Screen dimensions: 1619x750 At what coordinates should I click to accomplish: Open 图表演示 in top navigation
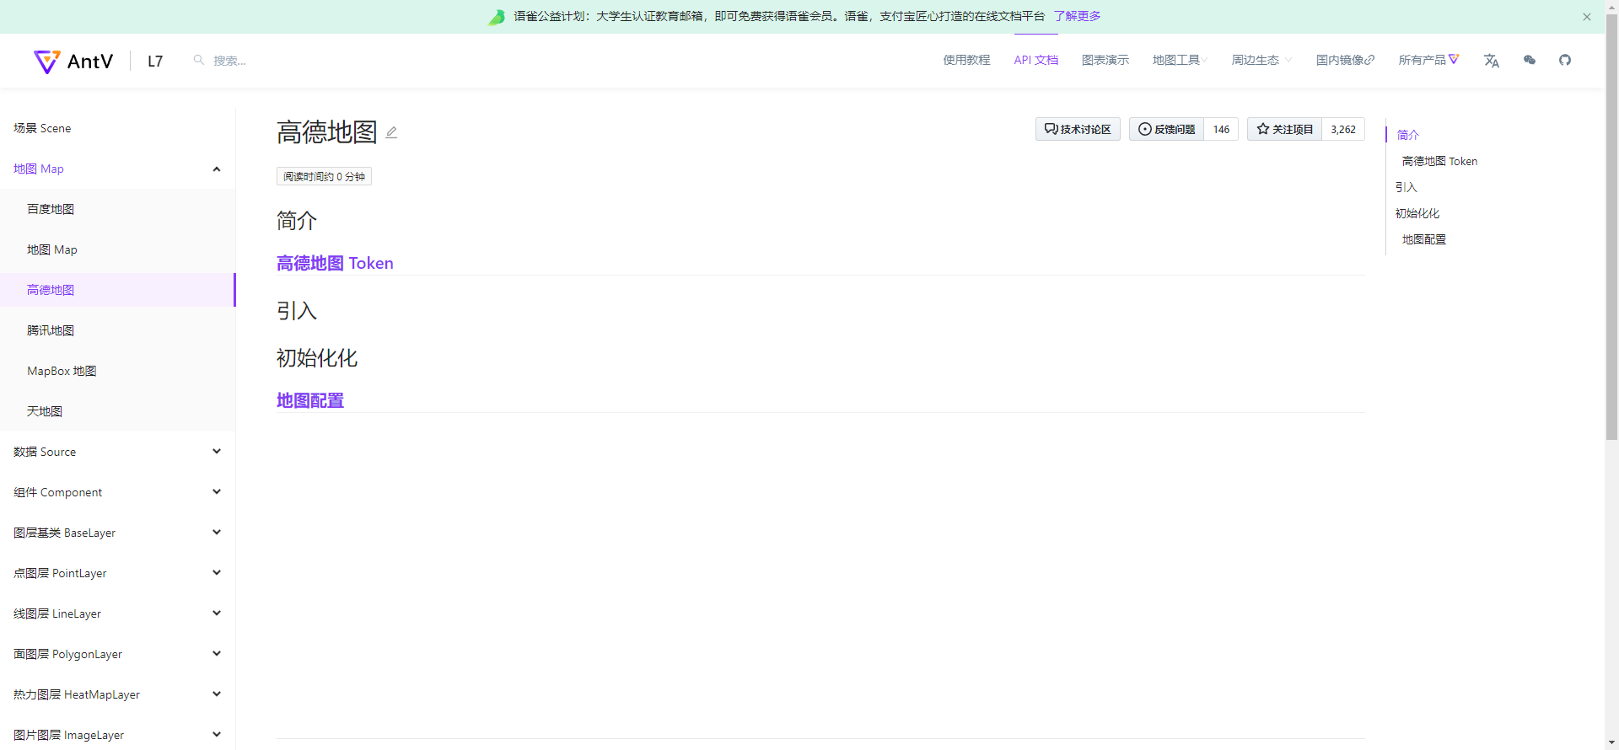pyautogui.click(x=1105, y=60)
